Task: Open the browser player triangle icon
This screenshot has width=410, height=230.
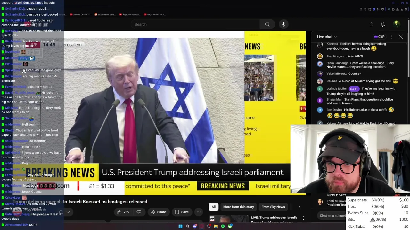Action: [x=378, y=9]
